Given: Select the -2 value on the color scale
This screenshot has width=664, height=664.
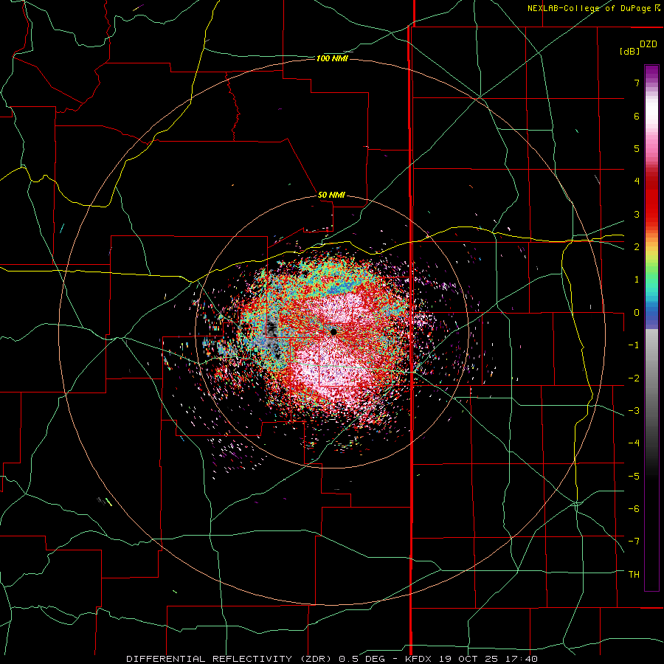Looking at the screenshot, I should 634,378.
